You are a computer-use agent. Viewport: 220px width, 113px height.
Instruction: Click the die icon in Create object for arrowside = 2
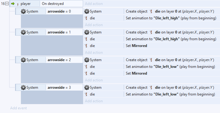tap(151, 60)
